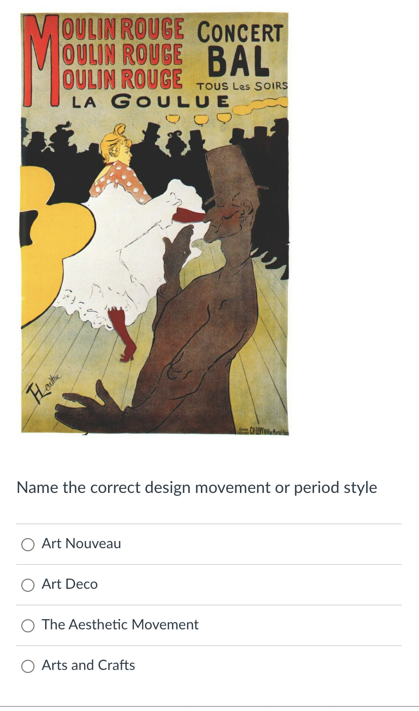The height and width of the screenshot is (711, 419).
Task: Select the Arts and Crafts radio button
Action: pos(28,666)
